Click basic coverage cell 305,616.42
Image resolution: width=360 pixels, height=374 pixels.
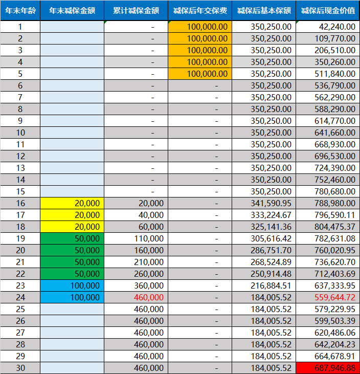coord(264,238)
